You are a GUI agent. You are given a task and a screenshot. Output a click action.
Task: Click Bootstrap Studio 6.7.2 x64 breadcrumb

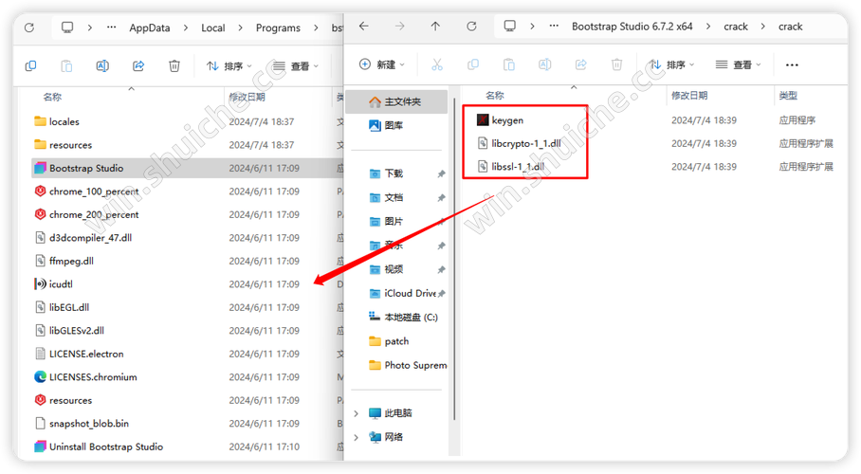(632, 27)
